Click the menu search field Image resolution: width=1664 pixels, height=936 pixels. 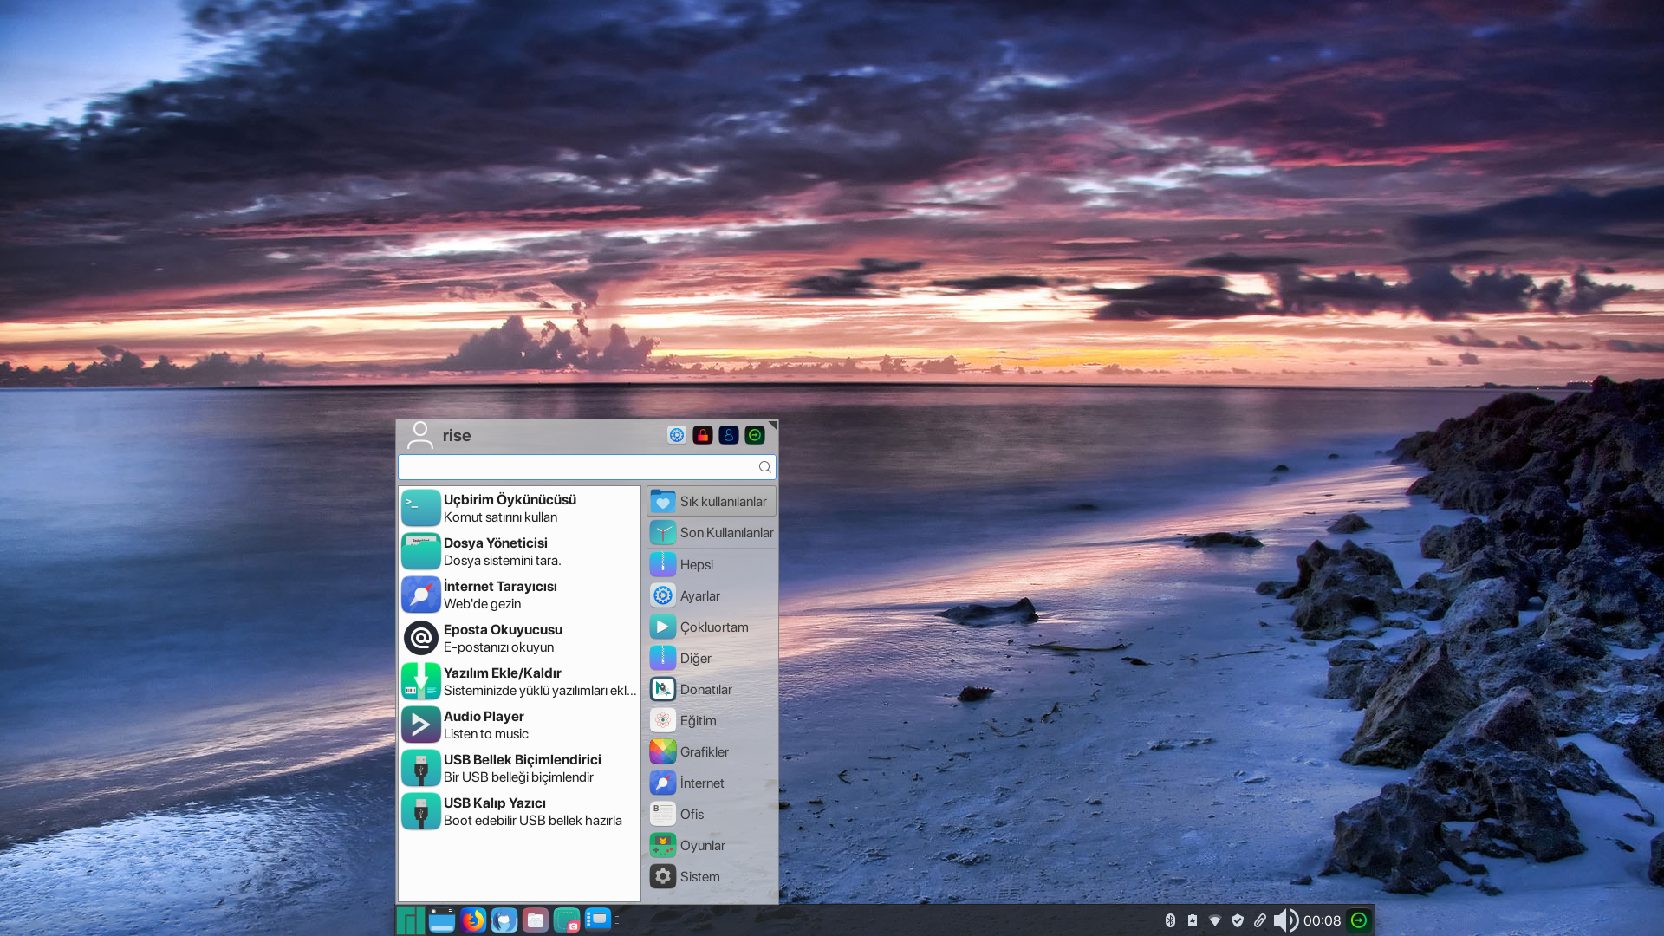tap(587, 467)
